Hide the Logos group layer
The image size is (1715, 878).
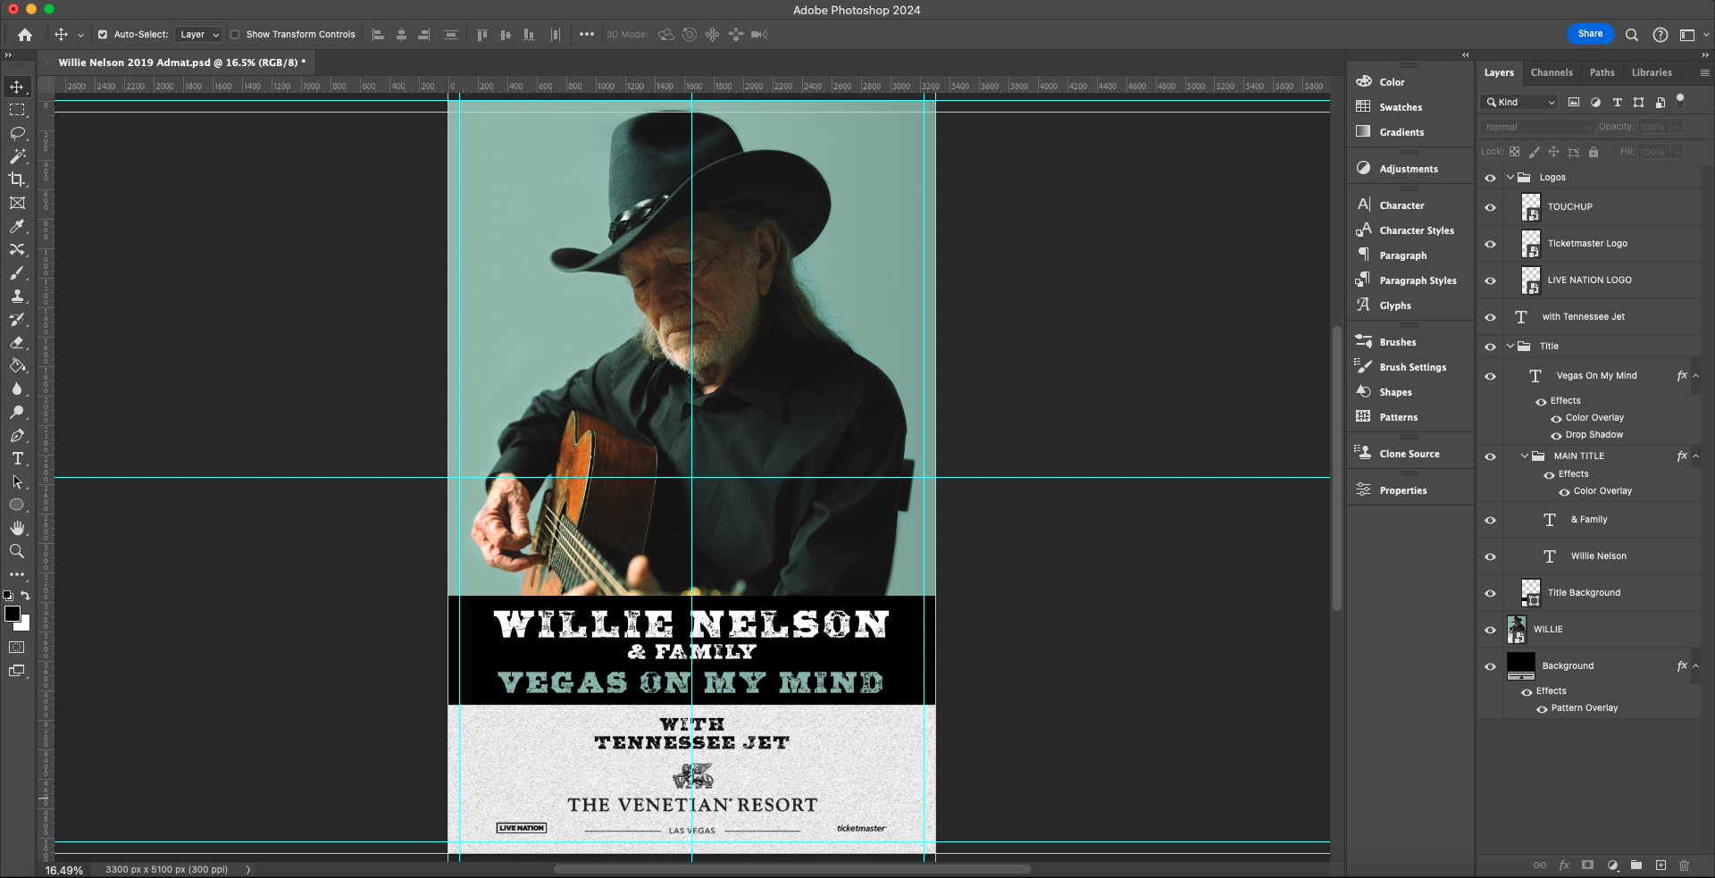tap(1490, 178)
